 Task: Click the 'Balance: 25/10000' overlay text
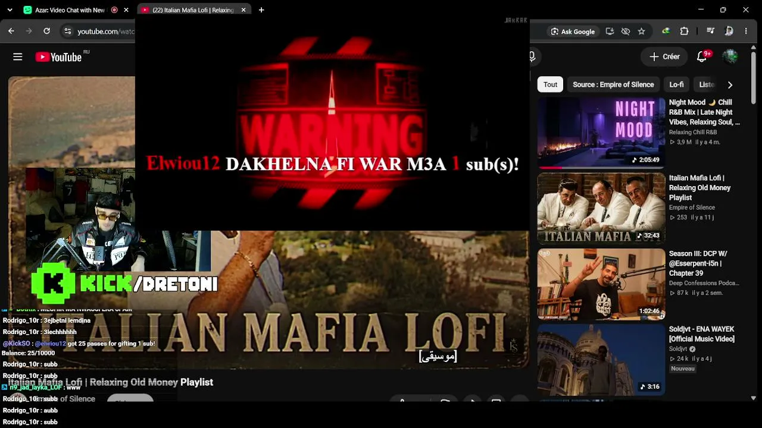point(28,353)
